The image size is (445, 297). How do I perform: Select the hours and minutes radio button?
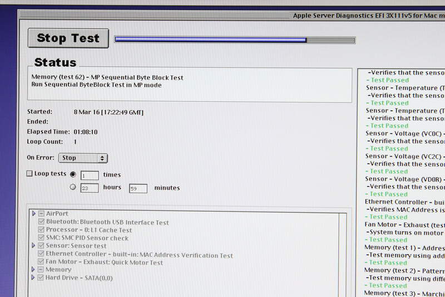tap(73, 187)
